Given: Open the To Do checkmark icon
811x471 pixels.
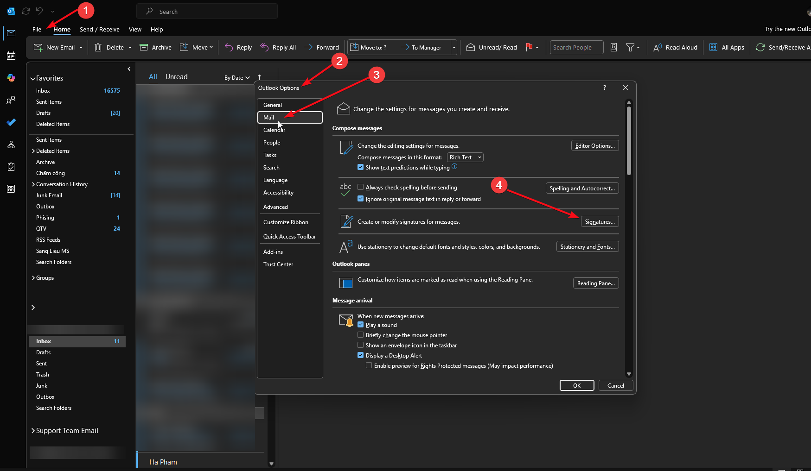Looking at the screenshot, I should 11,122.
